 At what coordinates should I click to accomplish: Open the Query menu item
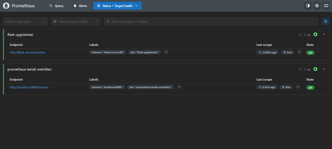click(56, 6)
